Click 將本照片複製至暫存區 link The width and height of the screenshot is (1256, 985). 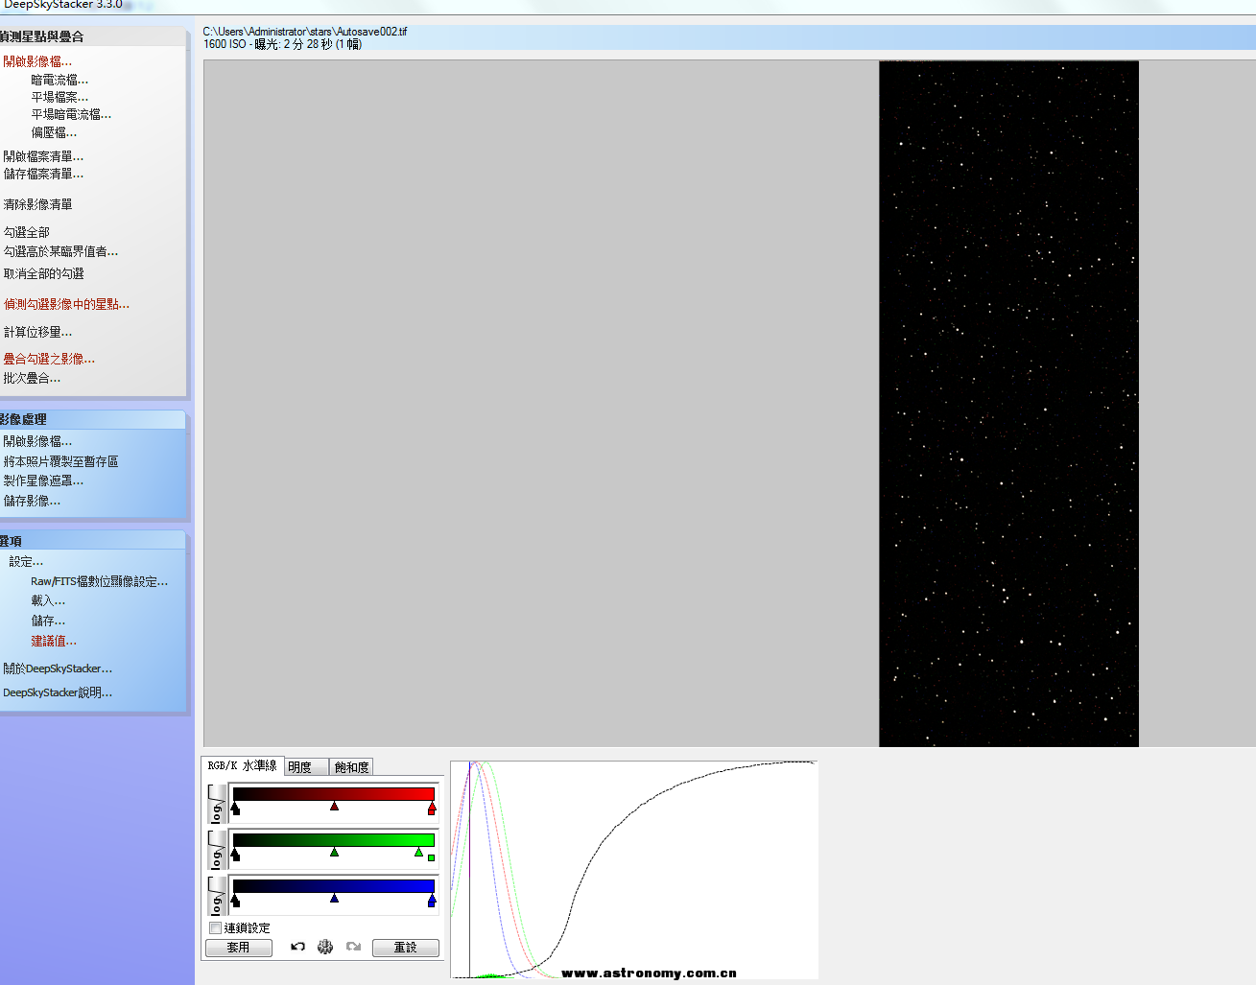pos(60,461)
